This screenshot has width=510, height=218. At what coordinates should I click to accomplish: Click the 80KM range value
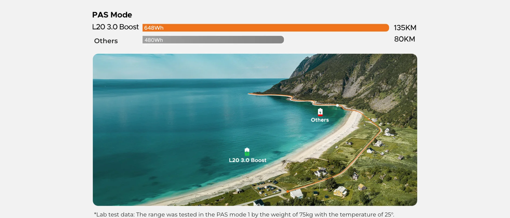click(x=404, y=39)
